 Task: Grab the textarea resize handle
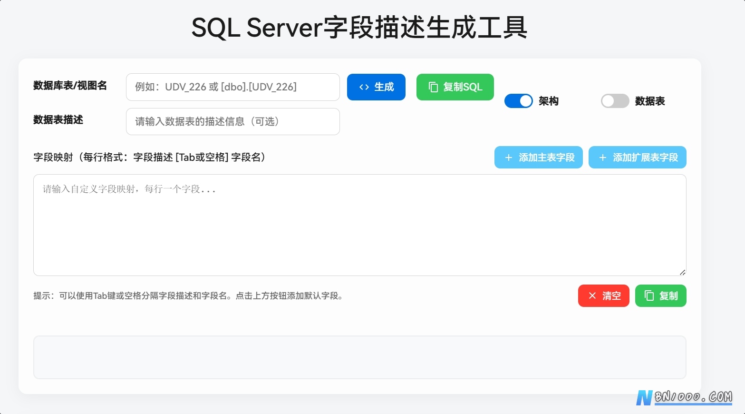[x=683, y=272]
